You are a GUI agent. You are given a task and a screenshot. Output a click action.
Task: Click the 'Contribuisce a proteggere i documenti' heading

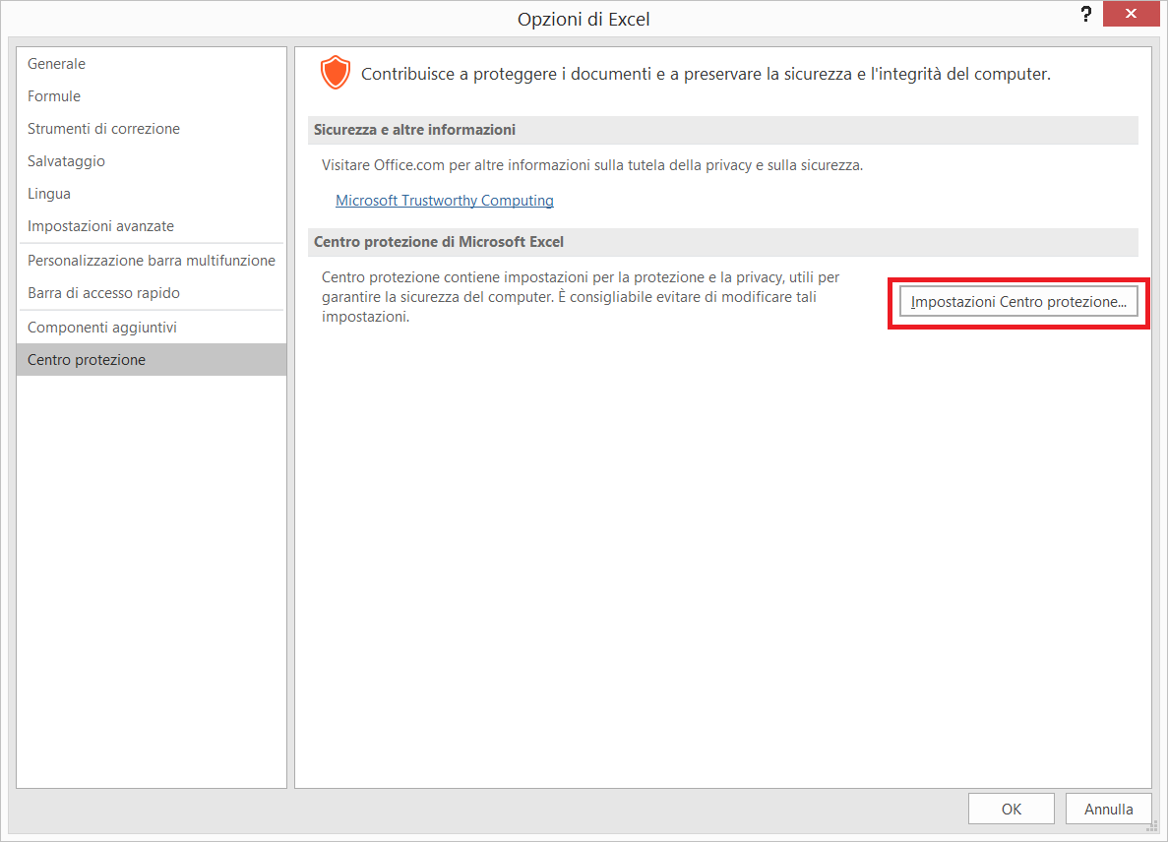706,74
